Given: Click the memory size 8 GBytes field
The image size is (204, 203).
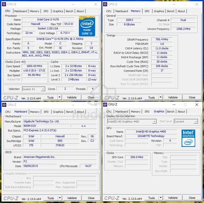Looking at the screenshot, I should [x=129, y=25].
